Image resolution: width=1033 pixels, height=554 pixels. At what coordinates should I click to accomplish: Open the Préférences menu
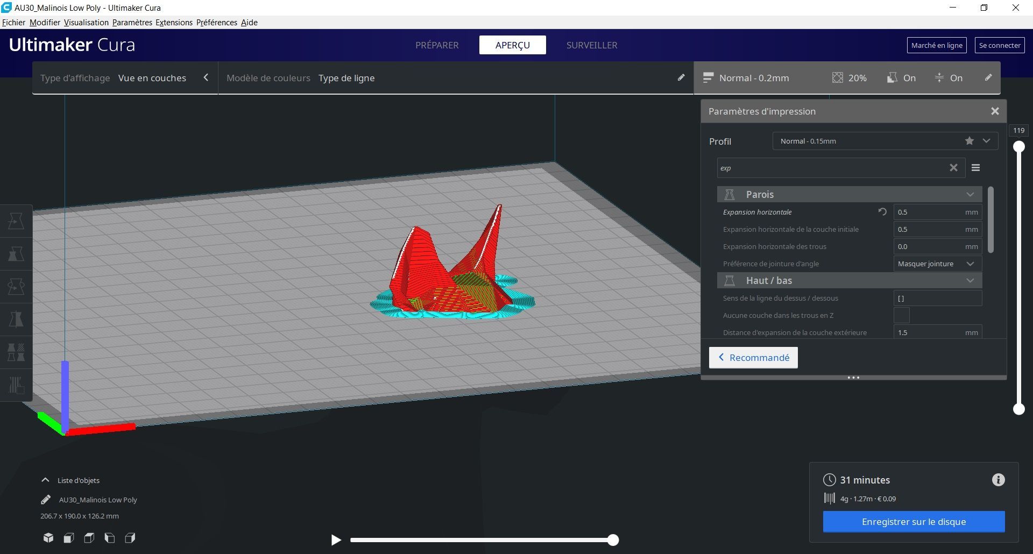[216, 23]
